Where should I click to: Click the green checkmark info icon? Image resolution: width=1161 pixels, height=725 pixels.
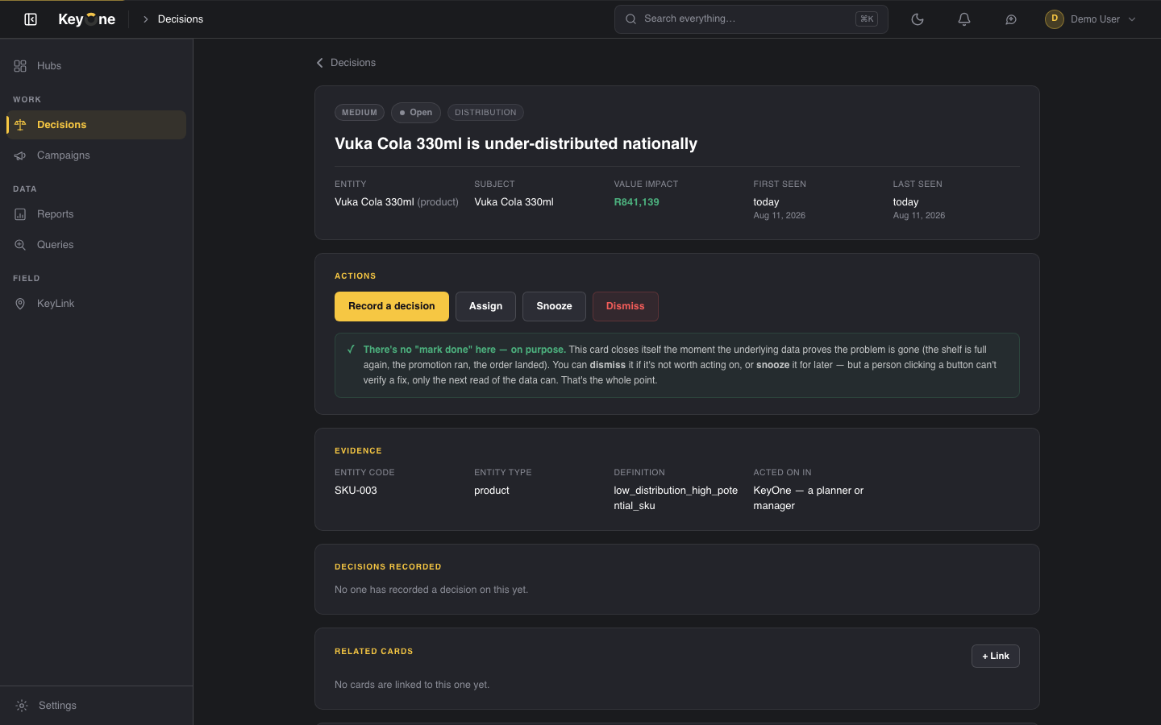[x=351, y=350]
